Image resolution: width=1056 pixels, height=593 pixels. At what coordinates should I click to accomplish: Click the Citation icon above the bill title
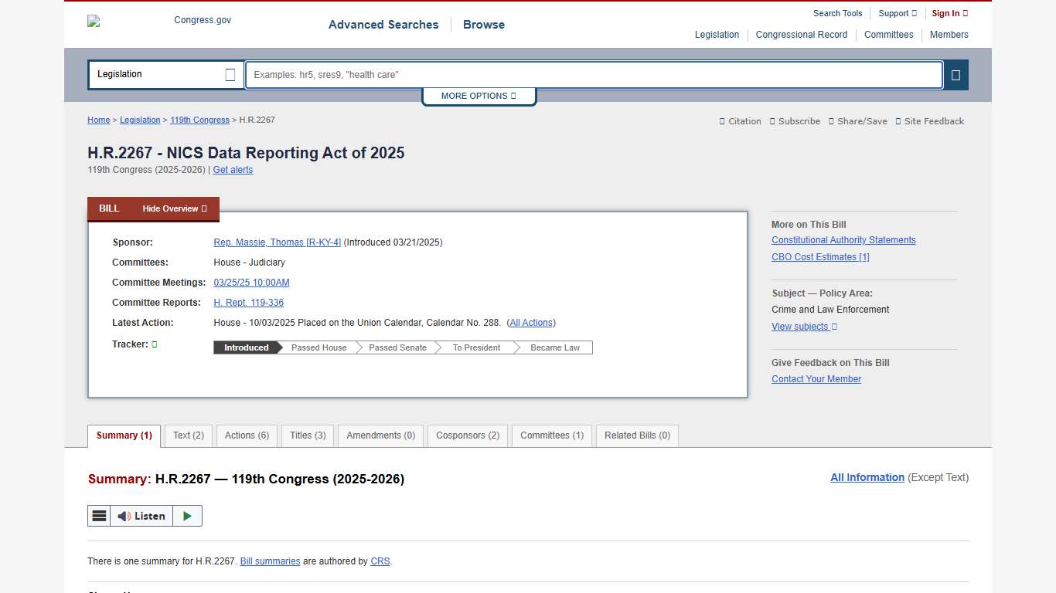tap(740, 121)
